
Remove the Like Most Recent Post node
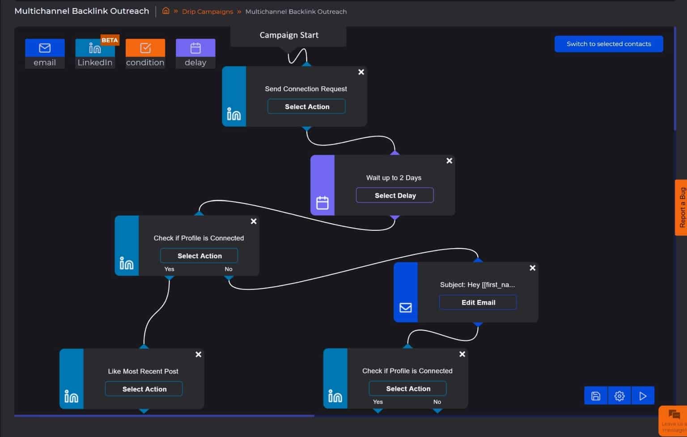click(198, 354)
